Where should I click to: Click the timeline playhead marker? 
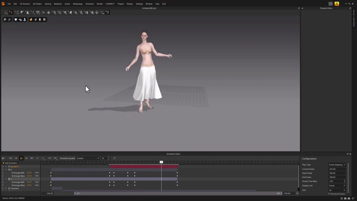tap(161, 162)
